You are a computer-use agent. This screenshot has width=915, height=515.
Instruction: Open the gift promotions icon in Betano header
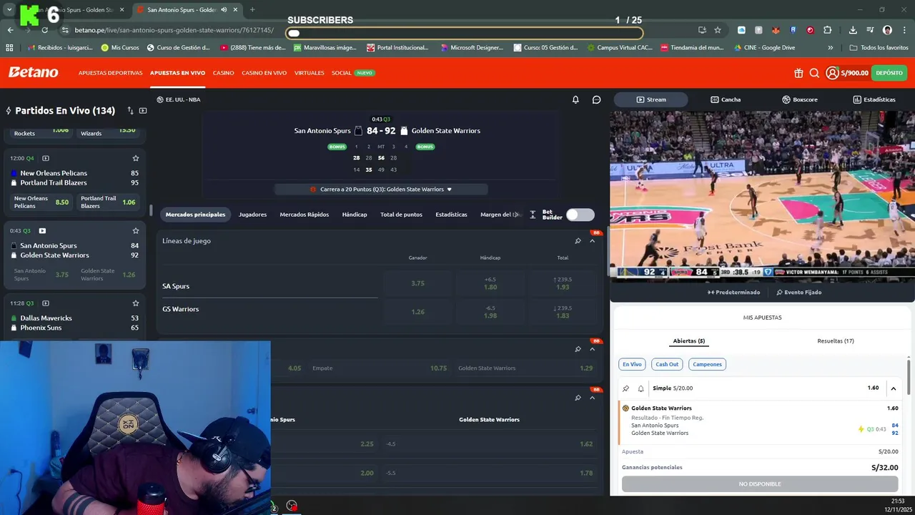pos(798,73)
